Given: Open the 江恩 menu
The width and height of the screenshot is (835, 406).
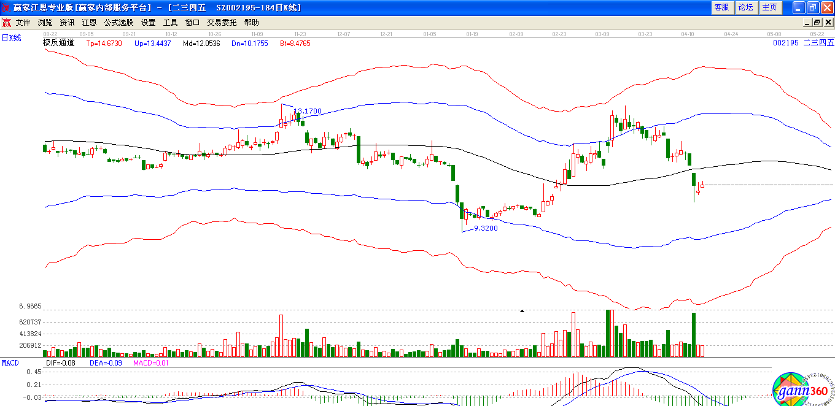Looking at the screenshot, I should pos(89,22).
